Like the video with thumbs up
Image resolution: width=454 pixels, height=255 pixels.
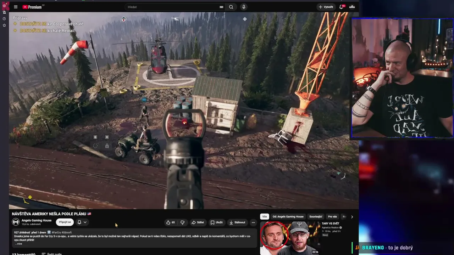(171, 222)
